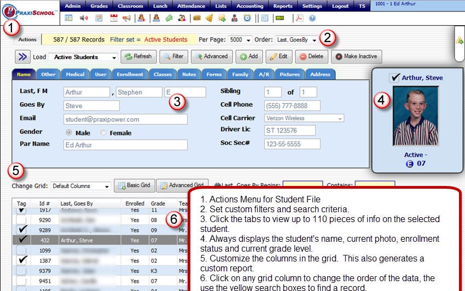Click the warning arrow icon at right edge
This screenshot has width=465, height=291.
point(460,40)
